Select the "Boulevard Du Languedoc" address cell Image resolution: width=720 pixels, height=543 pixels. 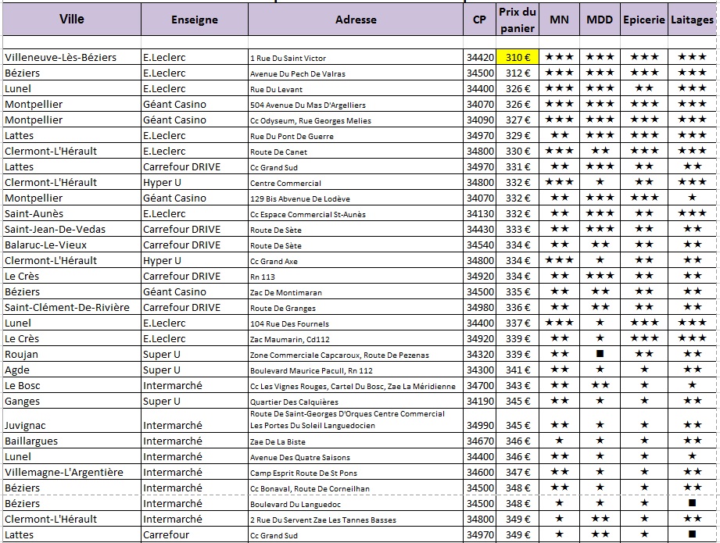tap(356, 503)
